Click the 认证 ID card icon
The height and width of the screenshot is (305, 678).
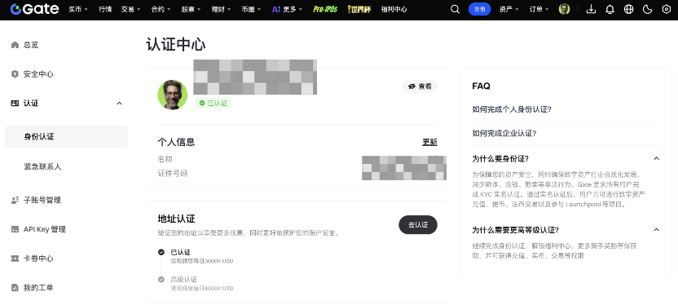pyautogui.click(x=15, y=103)
